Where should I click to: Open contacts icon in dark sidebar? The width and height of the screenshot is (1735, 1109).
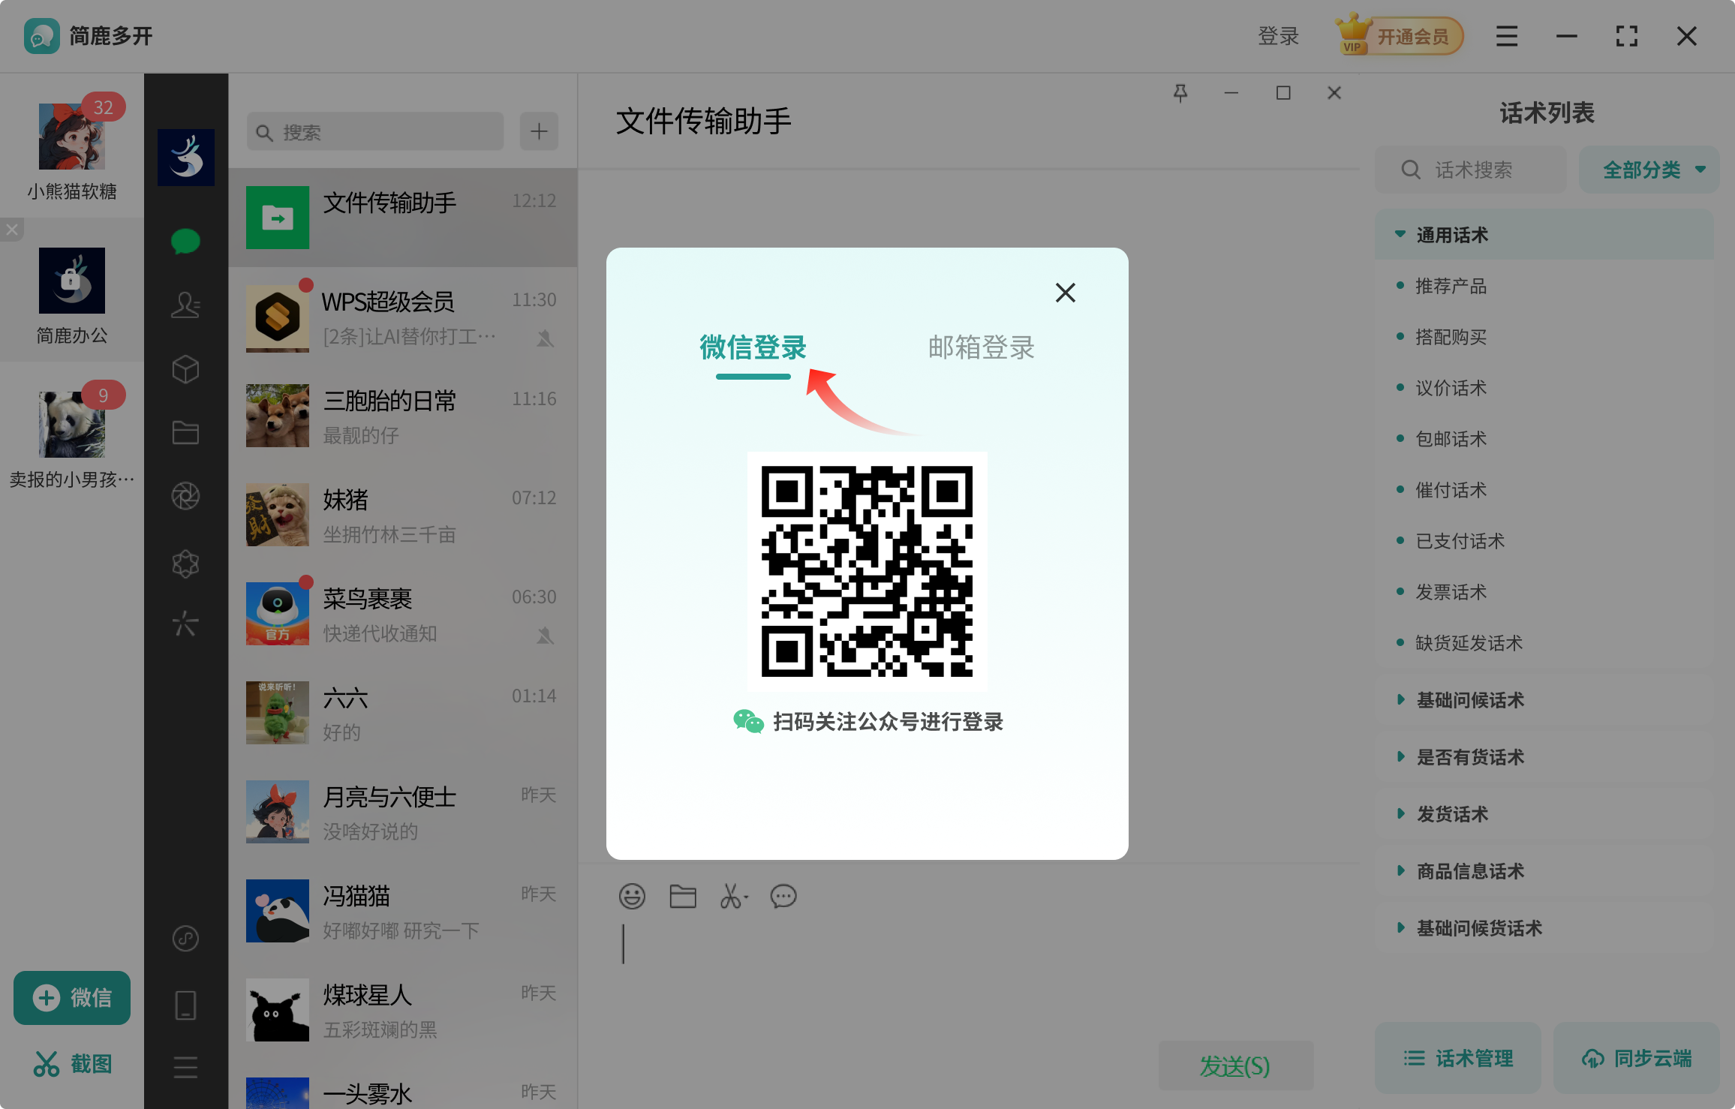[185, 305]
